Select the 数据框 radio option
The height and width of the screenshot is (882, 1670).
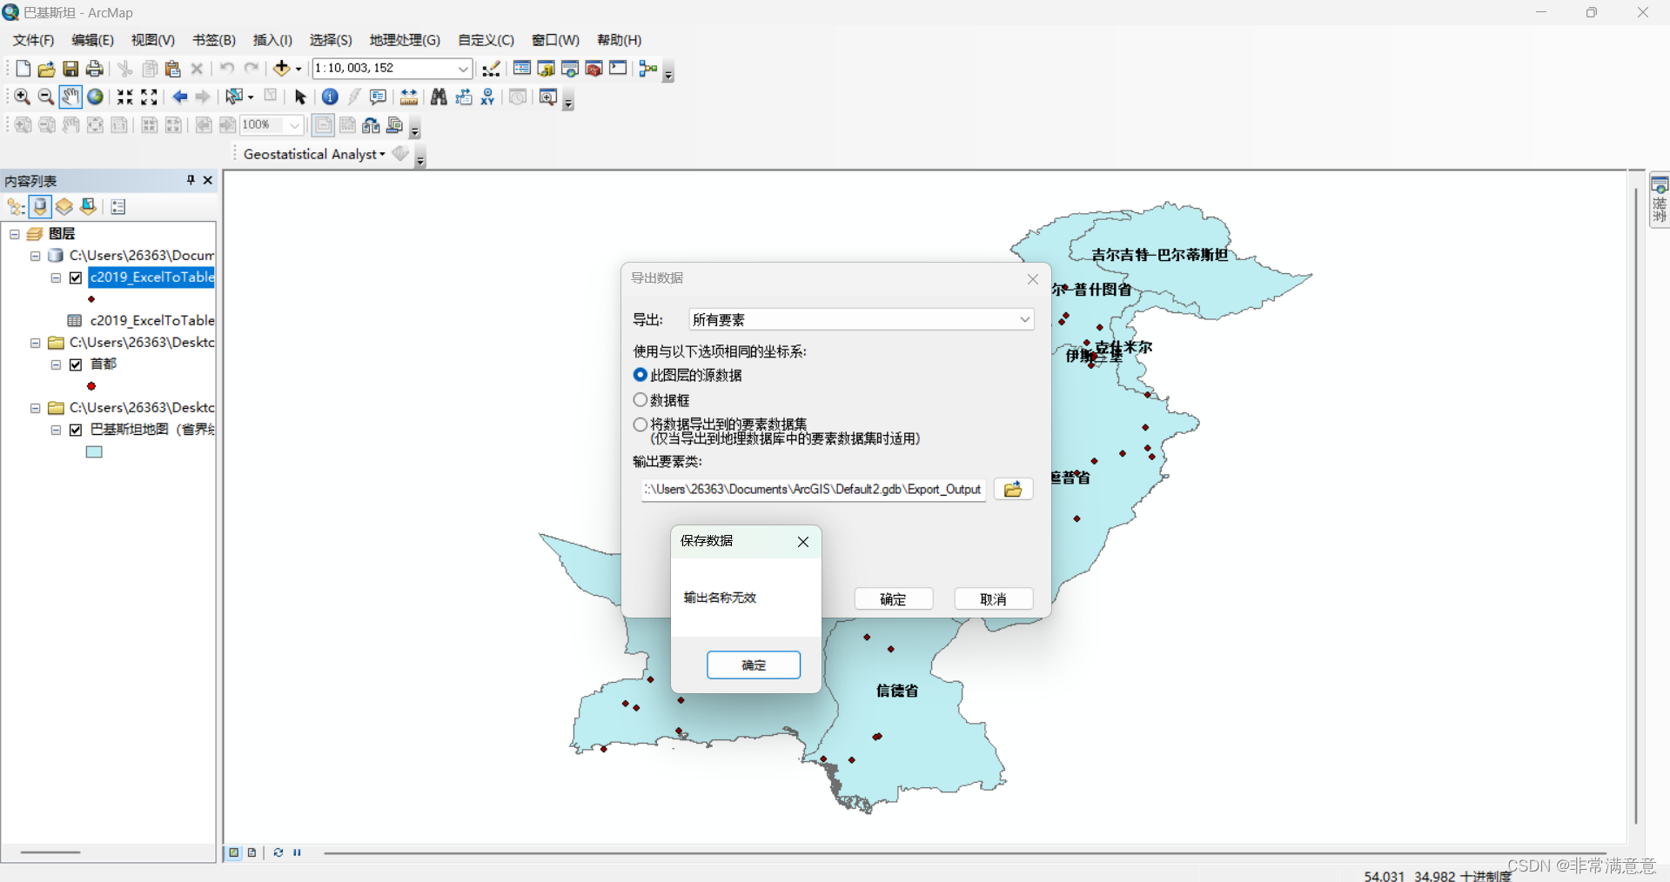click(641, 400)
